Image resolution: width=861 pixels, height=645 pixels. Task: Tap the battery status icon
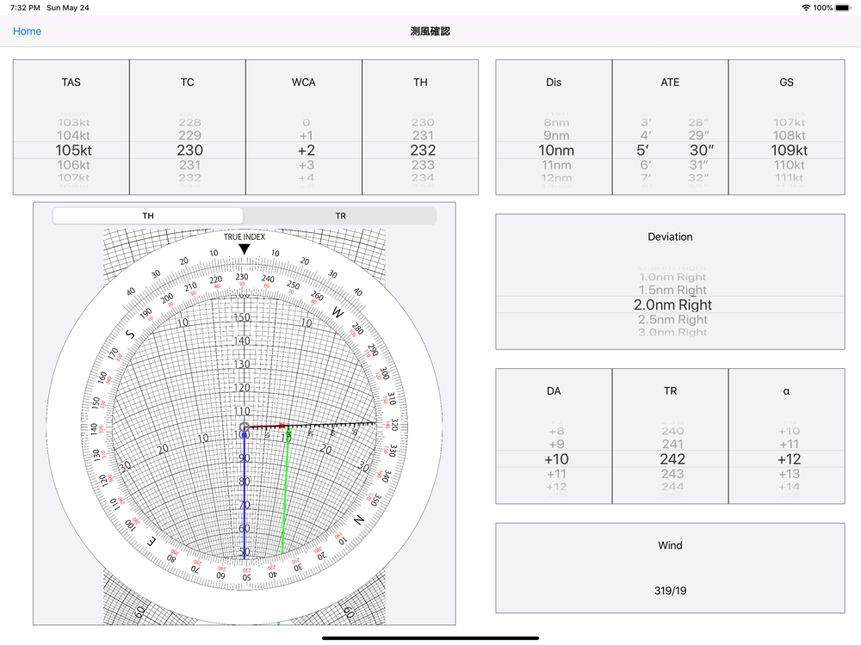click(x=842, y=8)
